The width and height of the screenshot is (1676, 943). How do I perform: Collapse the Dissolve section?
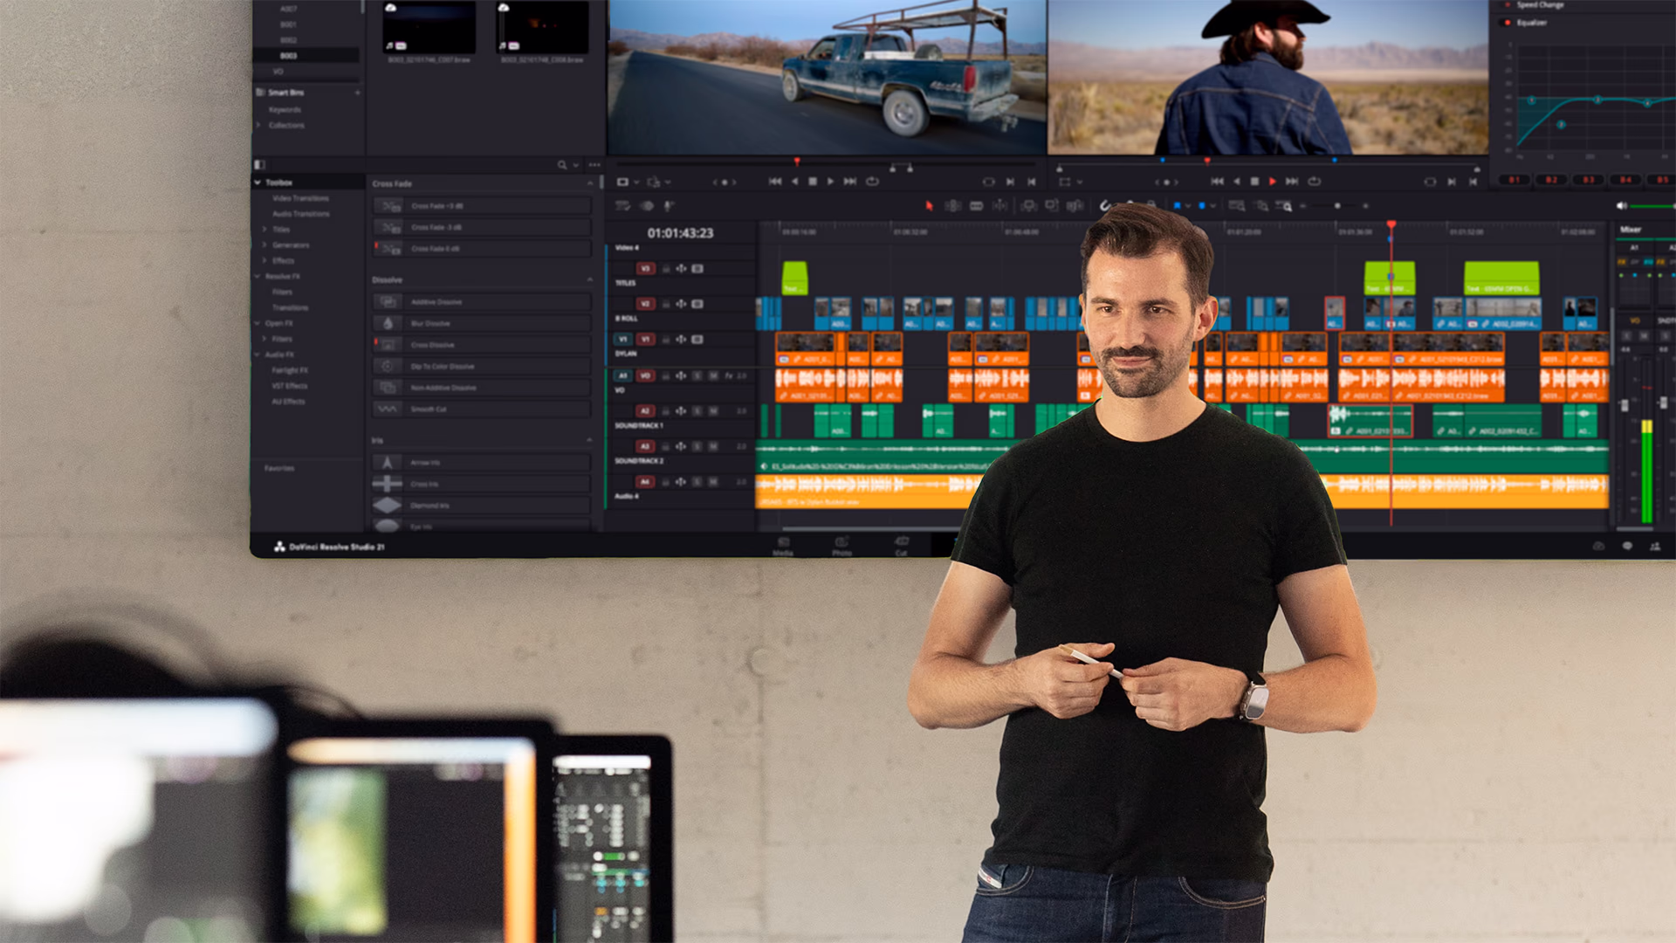coord(590,279)
